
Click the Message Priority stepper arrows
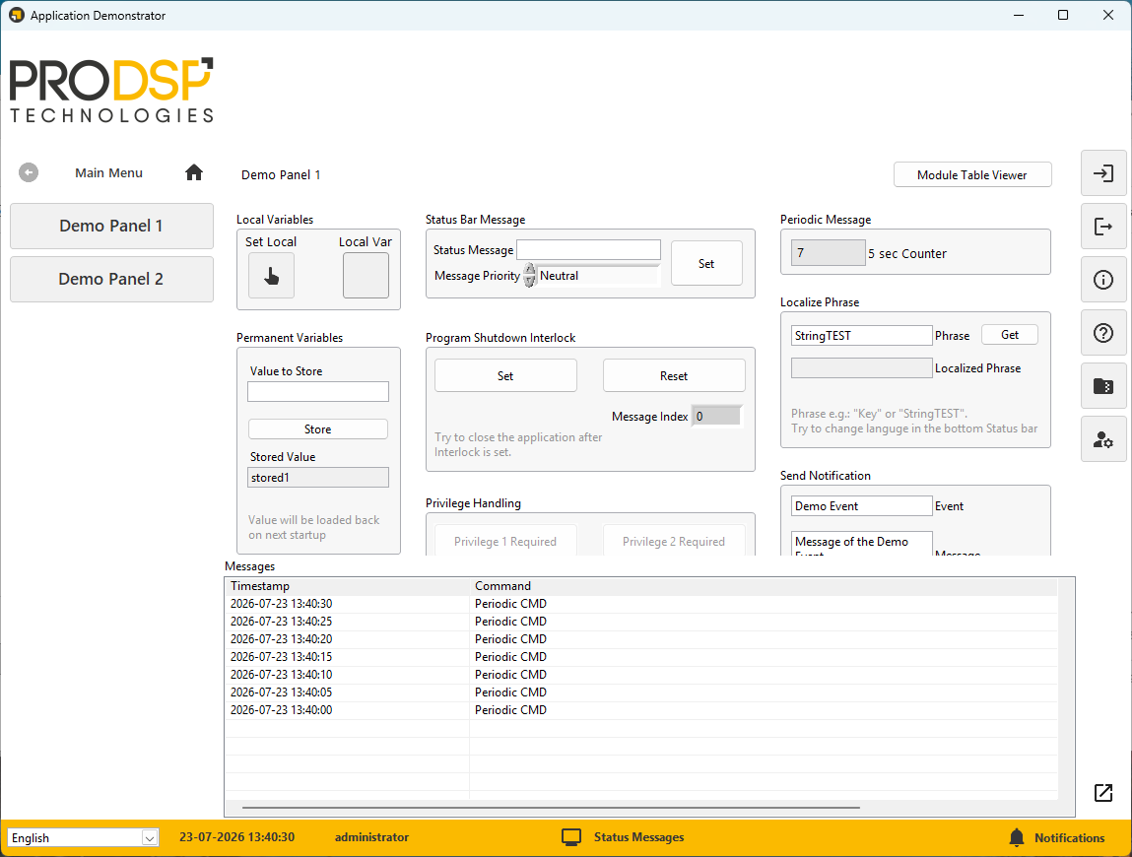point(529,275)
